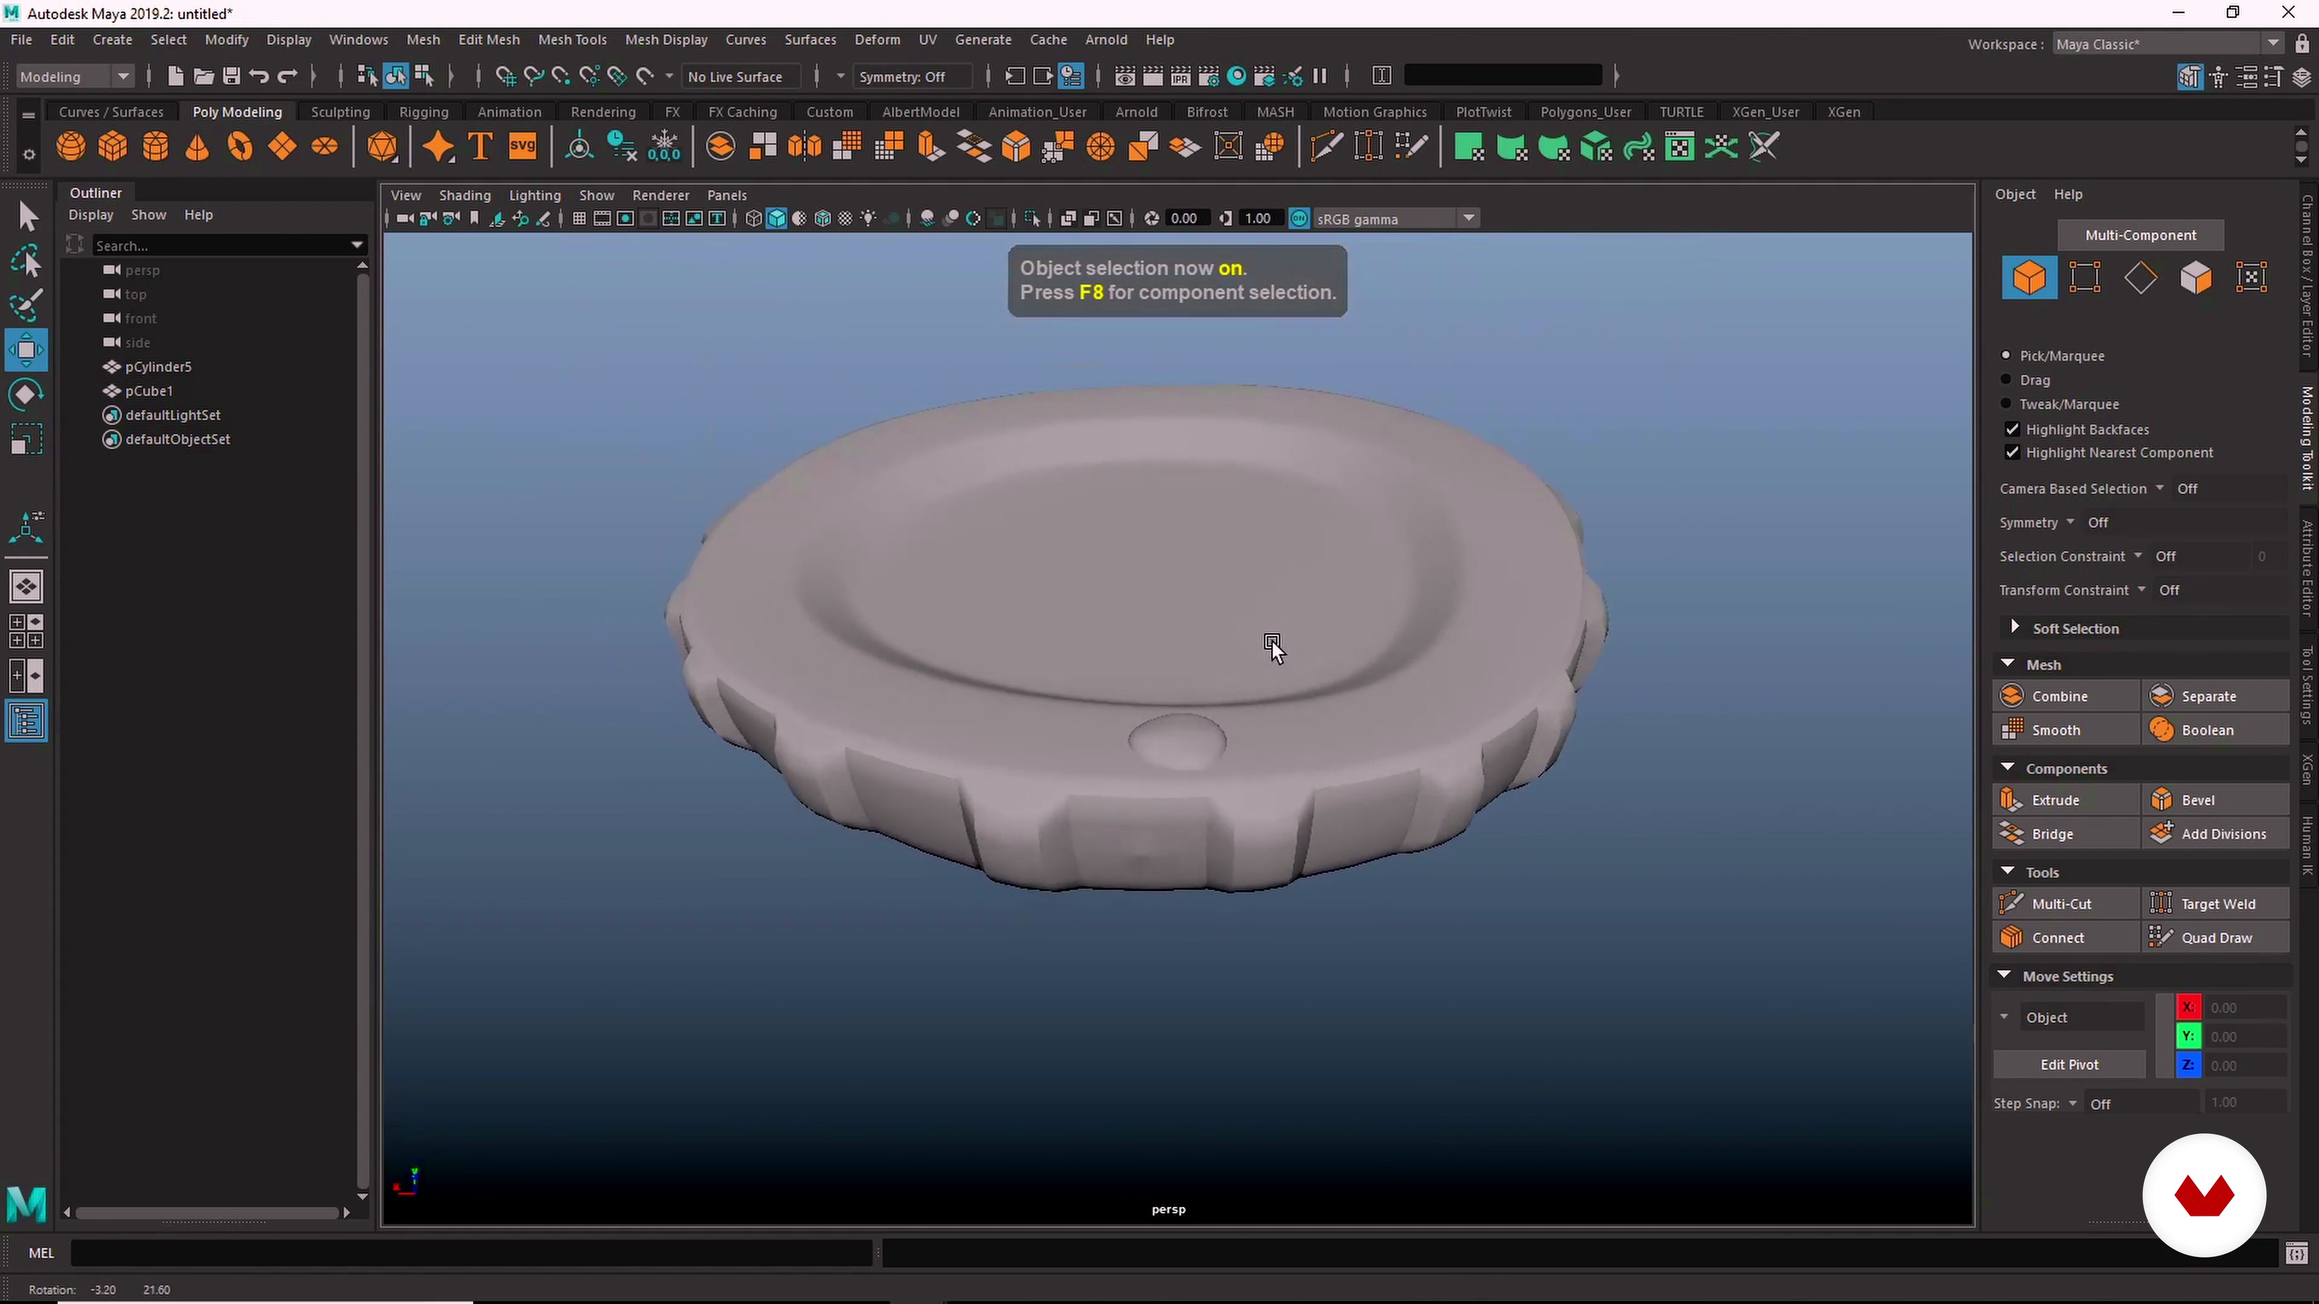Open the Mesh Tools menu
2319x1304 pixels.
(572, 40)
